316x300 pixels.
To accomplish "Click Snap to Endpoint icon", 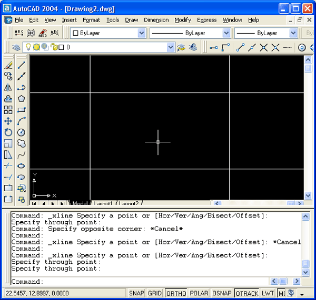I will tap(240, 47).
